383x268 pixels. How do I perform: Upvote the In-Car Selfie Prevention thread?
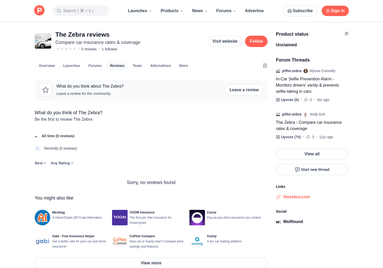click(x=287, y=100)
